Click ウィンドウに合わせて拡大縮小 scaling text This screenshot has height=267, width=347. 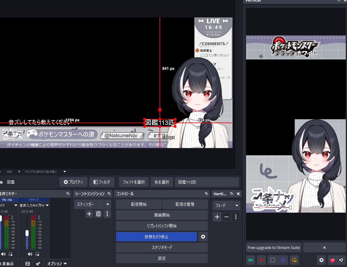41,172
